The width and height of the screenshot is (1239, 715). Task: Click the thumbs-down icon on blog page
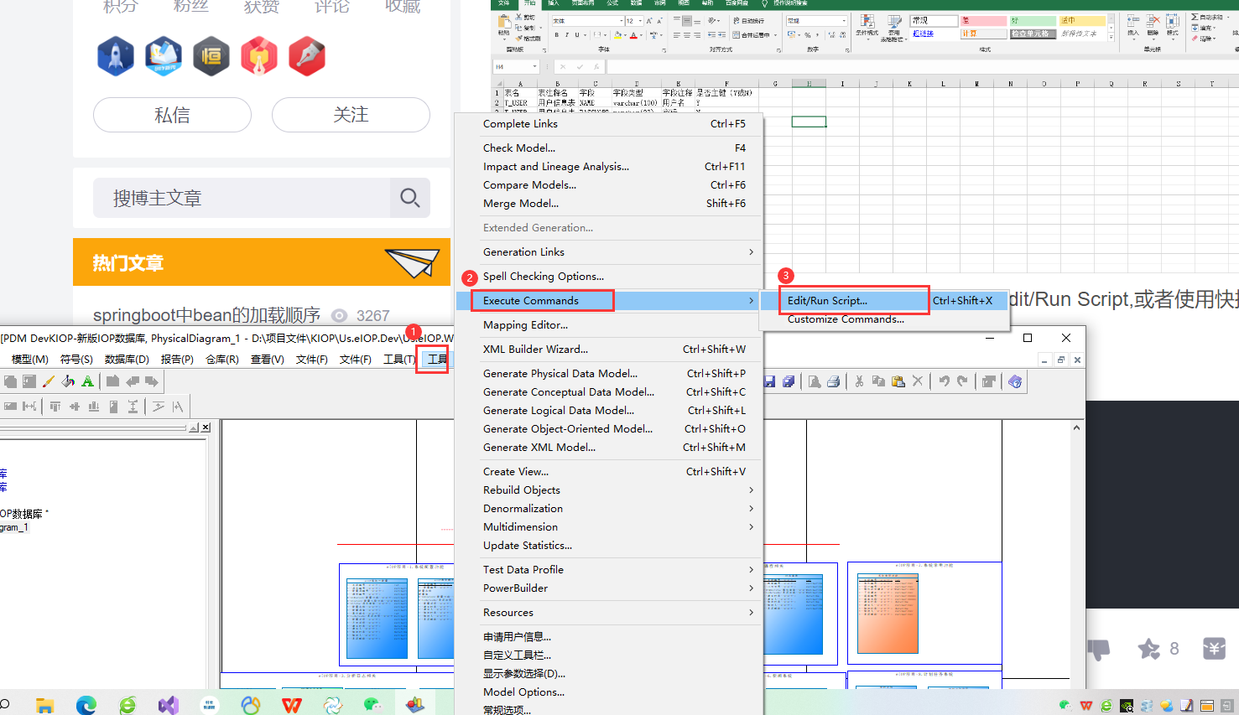[1098, 649]
